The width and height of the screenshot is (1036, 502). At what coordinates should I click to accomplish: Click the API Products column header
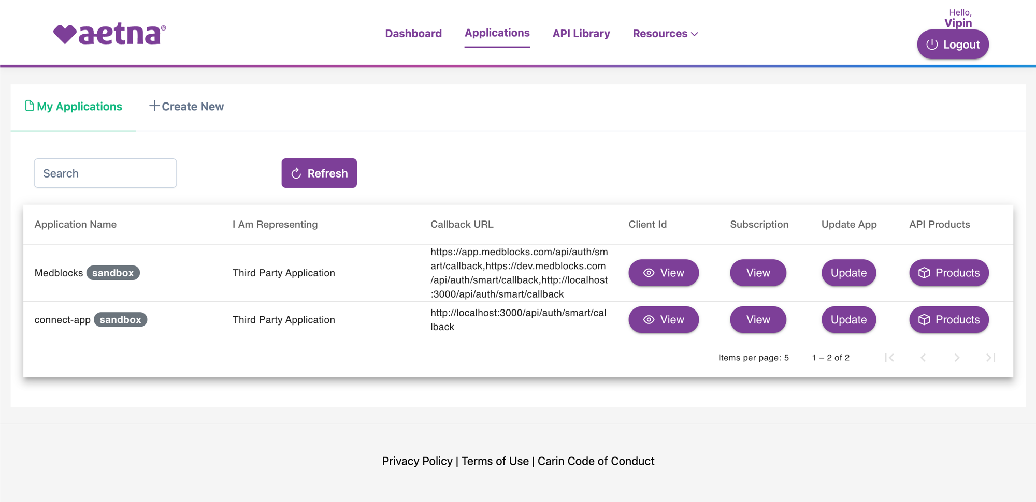(940, 225)
